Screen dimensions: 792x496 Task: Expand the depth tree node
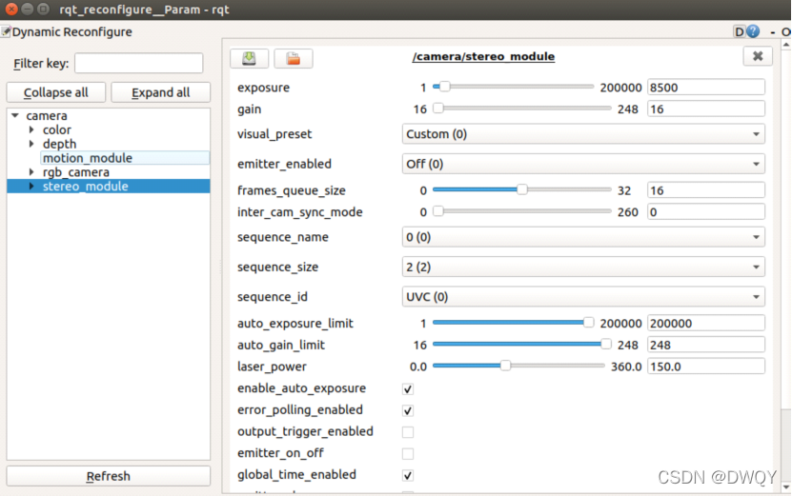coord(31,144)
